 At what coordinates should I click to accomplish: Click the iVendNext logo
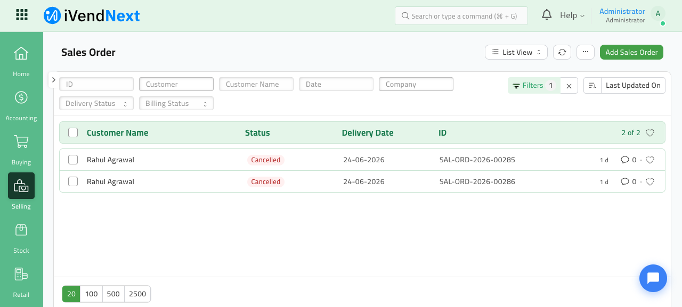click(92, 15)
